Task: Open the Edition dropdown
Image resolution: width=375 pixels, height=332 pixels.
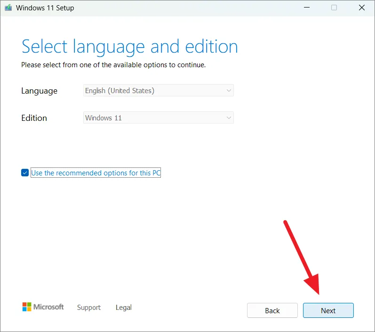Action: pyautogui.click(x=158, y=118)
